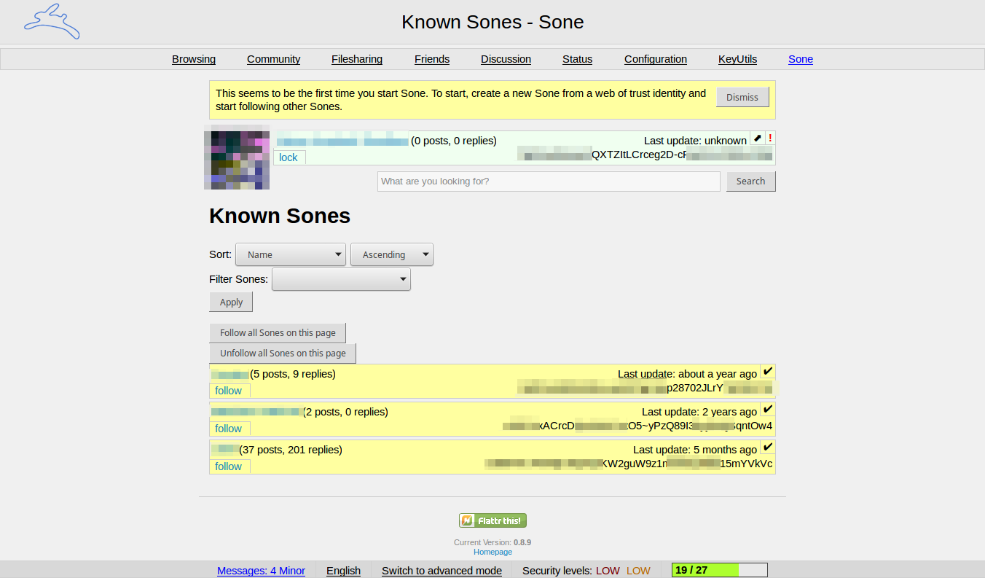Click Follow all Sones on this page

[278, 333]
